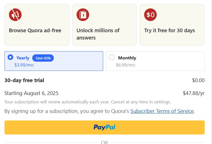Image resolution: width=212 pixels, height=144 pixels.
Task: Open the Subscriber Terms of Service link
Action: (x=162, y=111)
